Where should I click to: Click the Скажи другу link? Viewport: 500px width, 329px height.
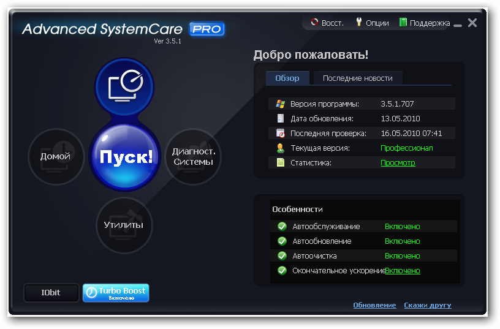pos(427,305)
